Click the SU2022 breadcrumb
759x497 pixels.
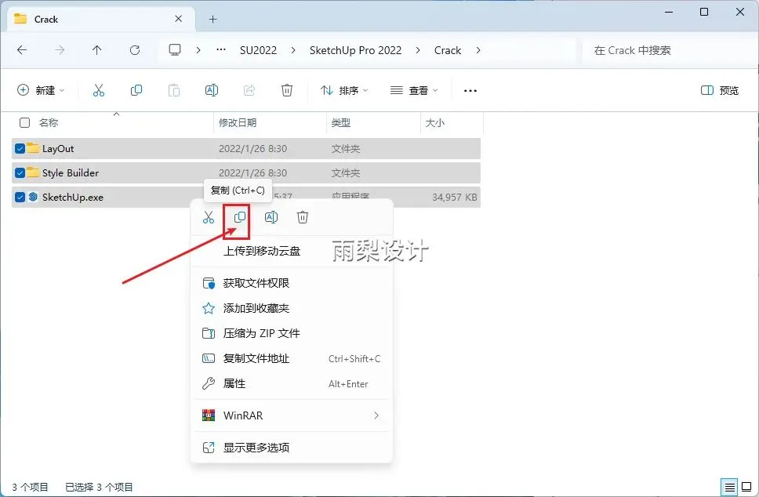(x=259, y=50)
